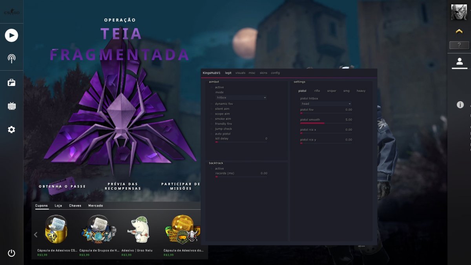Open the Play menu in the sidebar
The height and width of the screenshot is (265, 471).
[x=11, y=36]
